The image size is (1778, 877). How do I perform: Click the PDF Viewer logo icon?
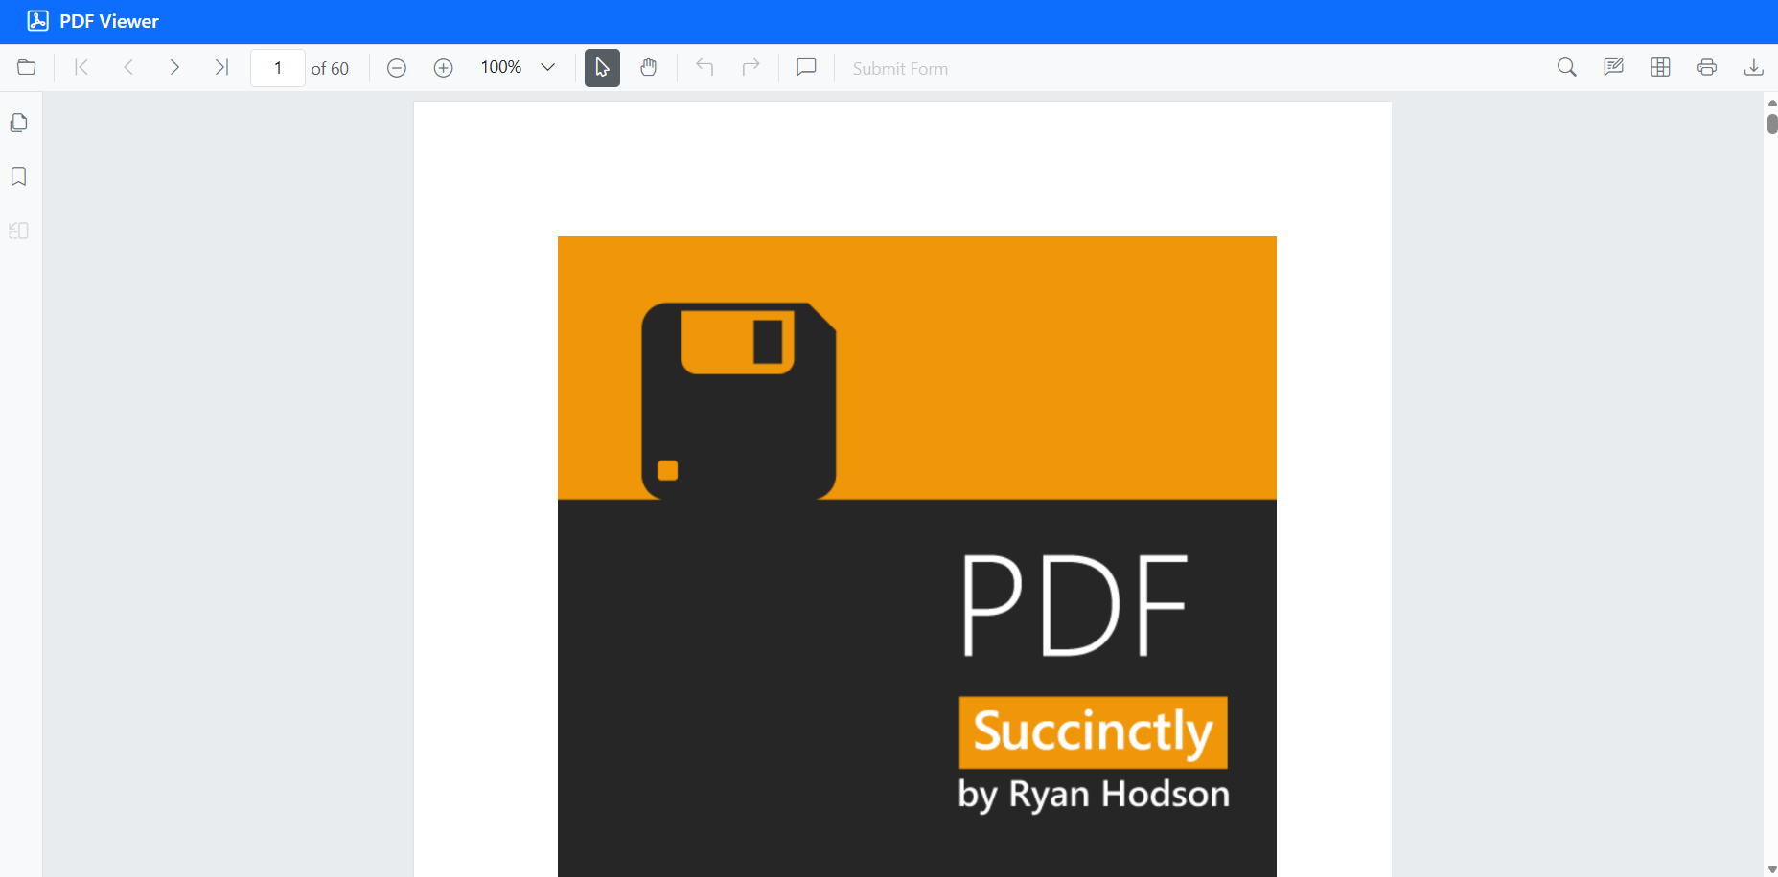[38, 21]
